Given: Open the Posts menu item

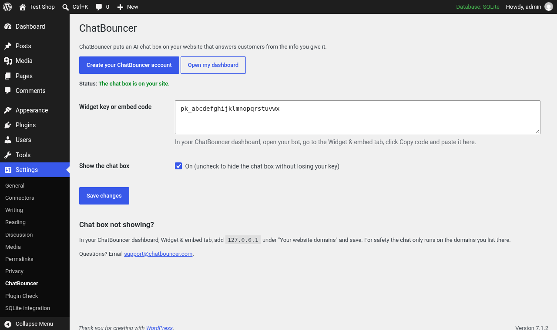Looking at the screenshot, I should [35, 46].
